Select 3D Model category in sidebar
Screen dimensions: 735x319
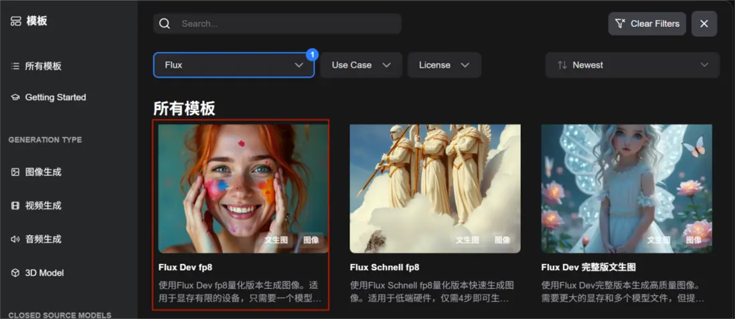tap(44, 273)
